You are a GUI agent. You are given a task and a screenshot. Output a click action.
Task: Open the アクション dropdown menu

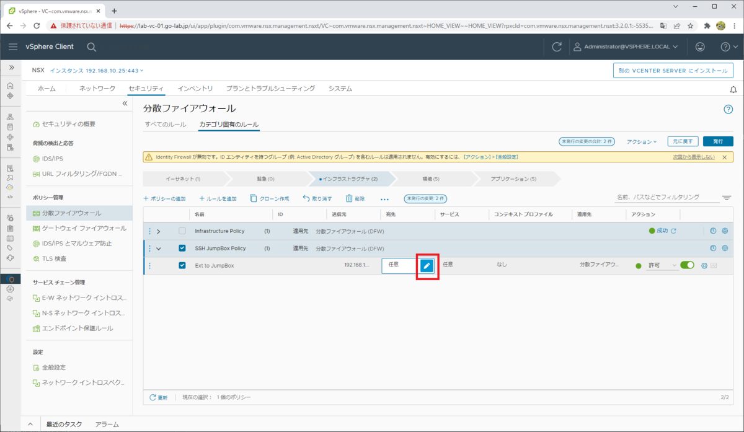642,141
